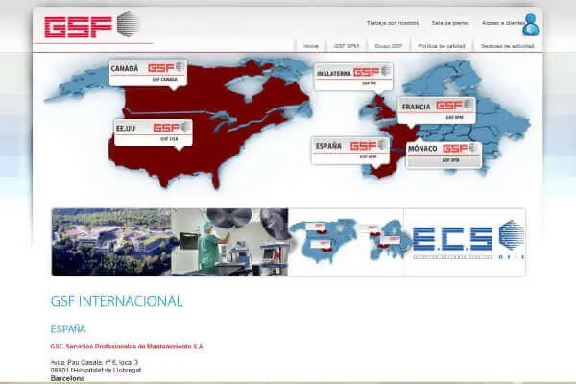576x384 pixels.
Task: Open the Sectores de actividad tab
Action: click(x=505, y=45)
